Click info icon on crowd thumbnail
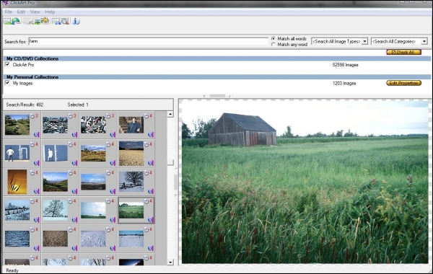This screenshot has height=274, width=433. pos(113,135)
